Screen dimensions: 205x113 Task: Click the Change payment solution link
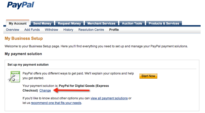[x=45, y=90]
